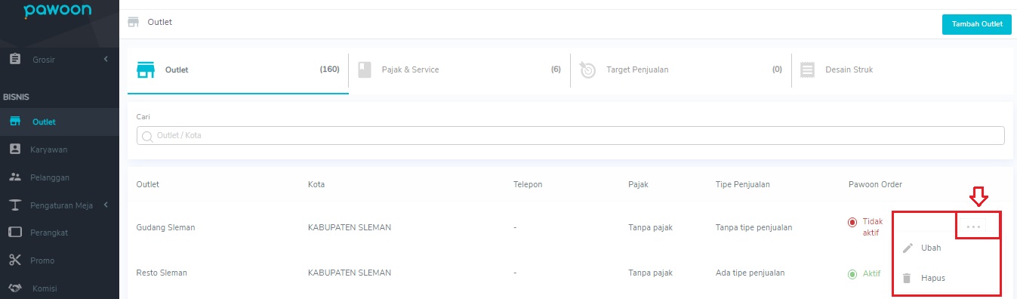Click the Target Penjualan target icon
Screen dimensions: 1017x299
tap(587, 69)
